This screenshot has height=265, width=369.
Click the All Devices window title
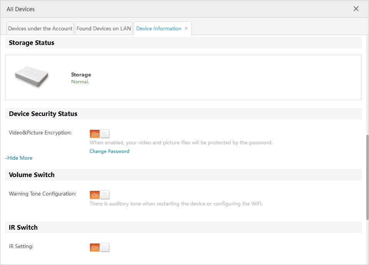[x=20, y=9]
